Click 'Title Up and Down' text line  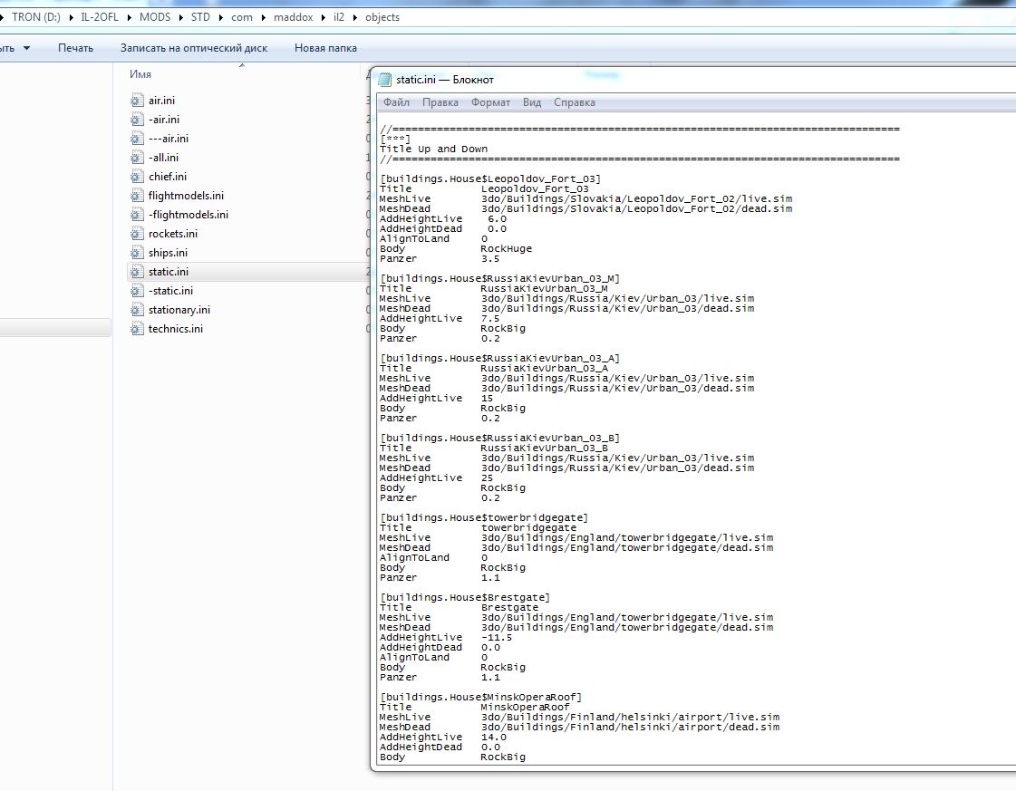coord(433,149)
